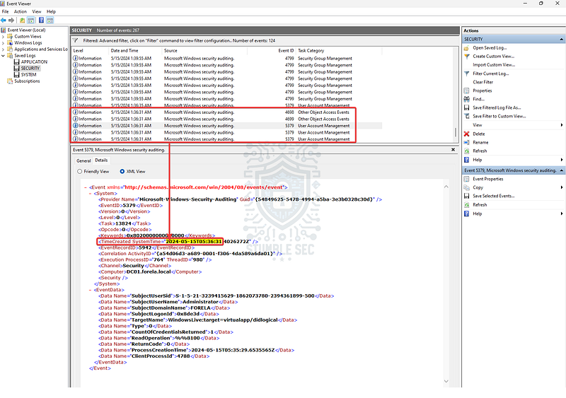
Task: Click Save Filter to Custom View icon
Action: [x=466, y=116]
